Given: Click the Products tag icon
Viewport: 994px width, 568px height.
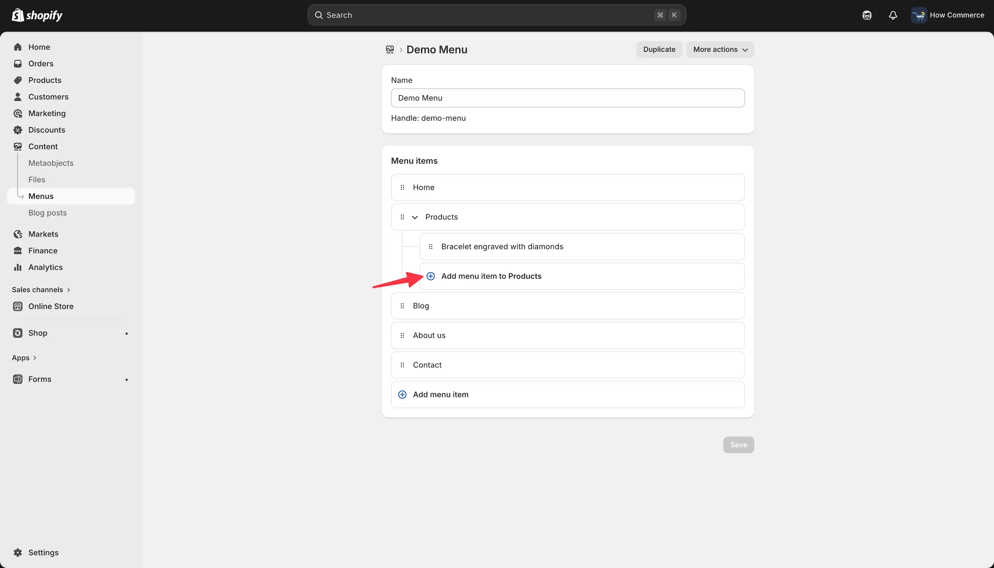Looking at the screenshot, I should [18, 80].
